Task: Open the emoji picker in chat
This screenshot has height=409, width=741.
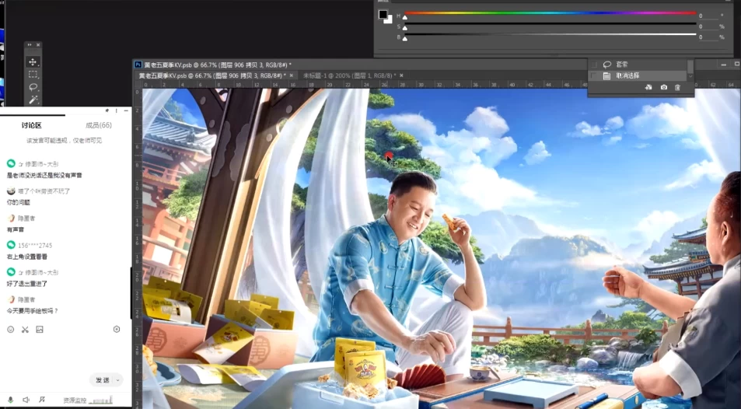Action: (11, 330)
